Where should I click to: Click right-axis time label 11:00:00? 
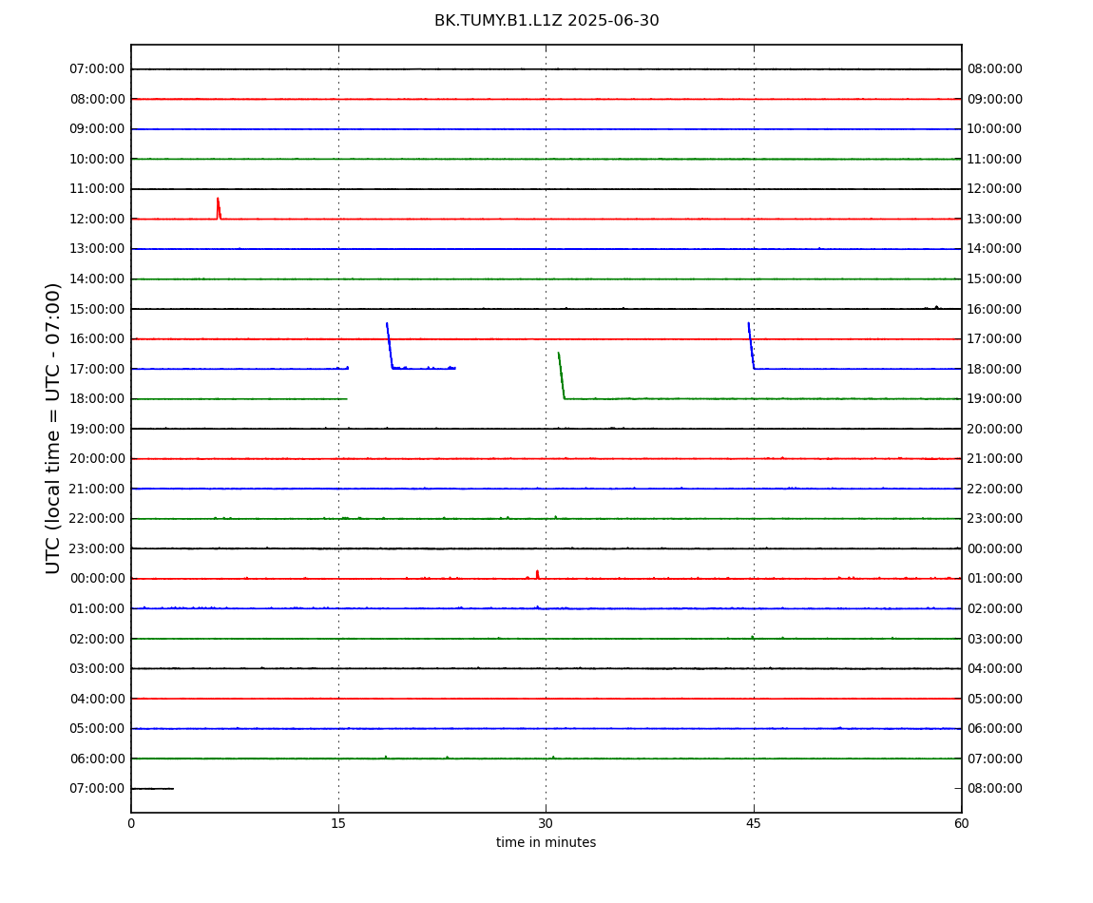tap(995, 159)
